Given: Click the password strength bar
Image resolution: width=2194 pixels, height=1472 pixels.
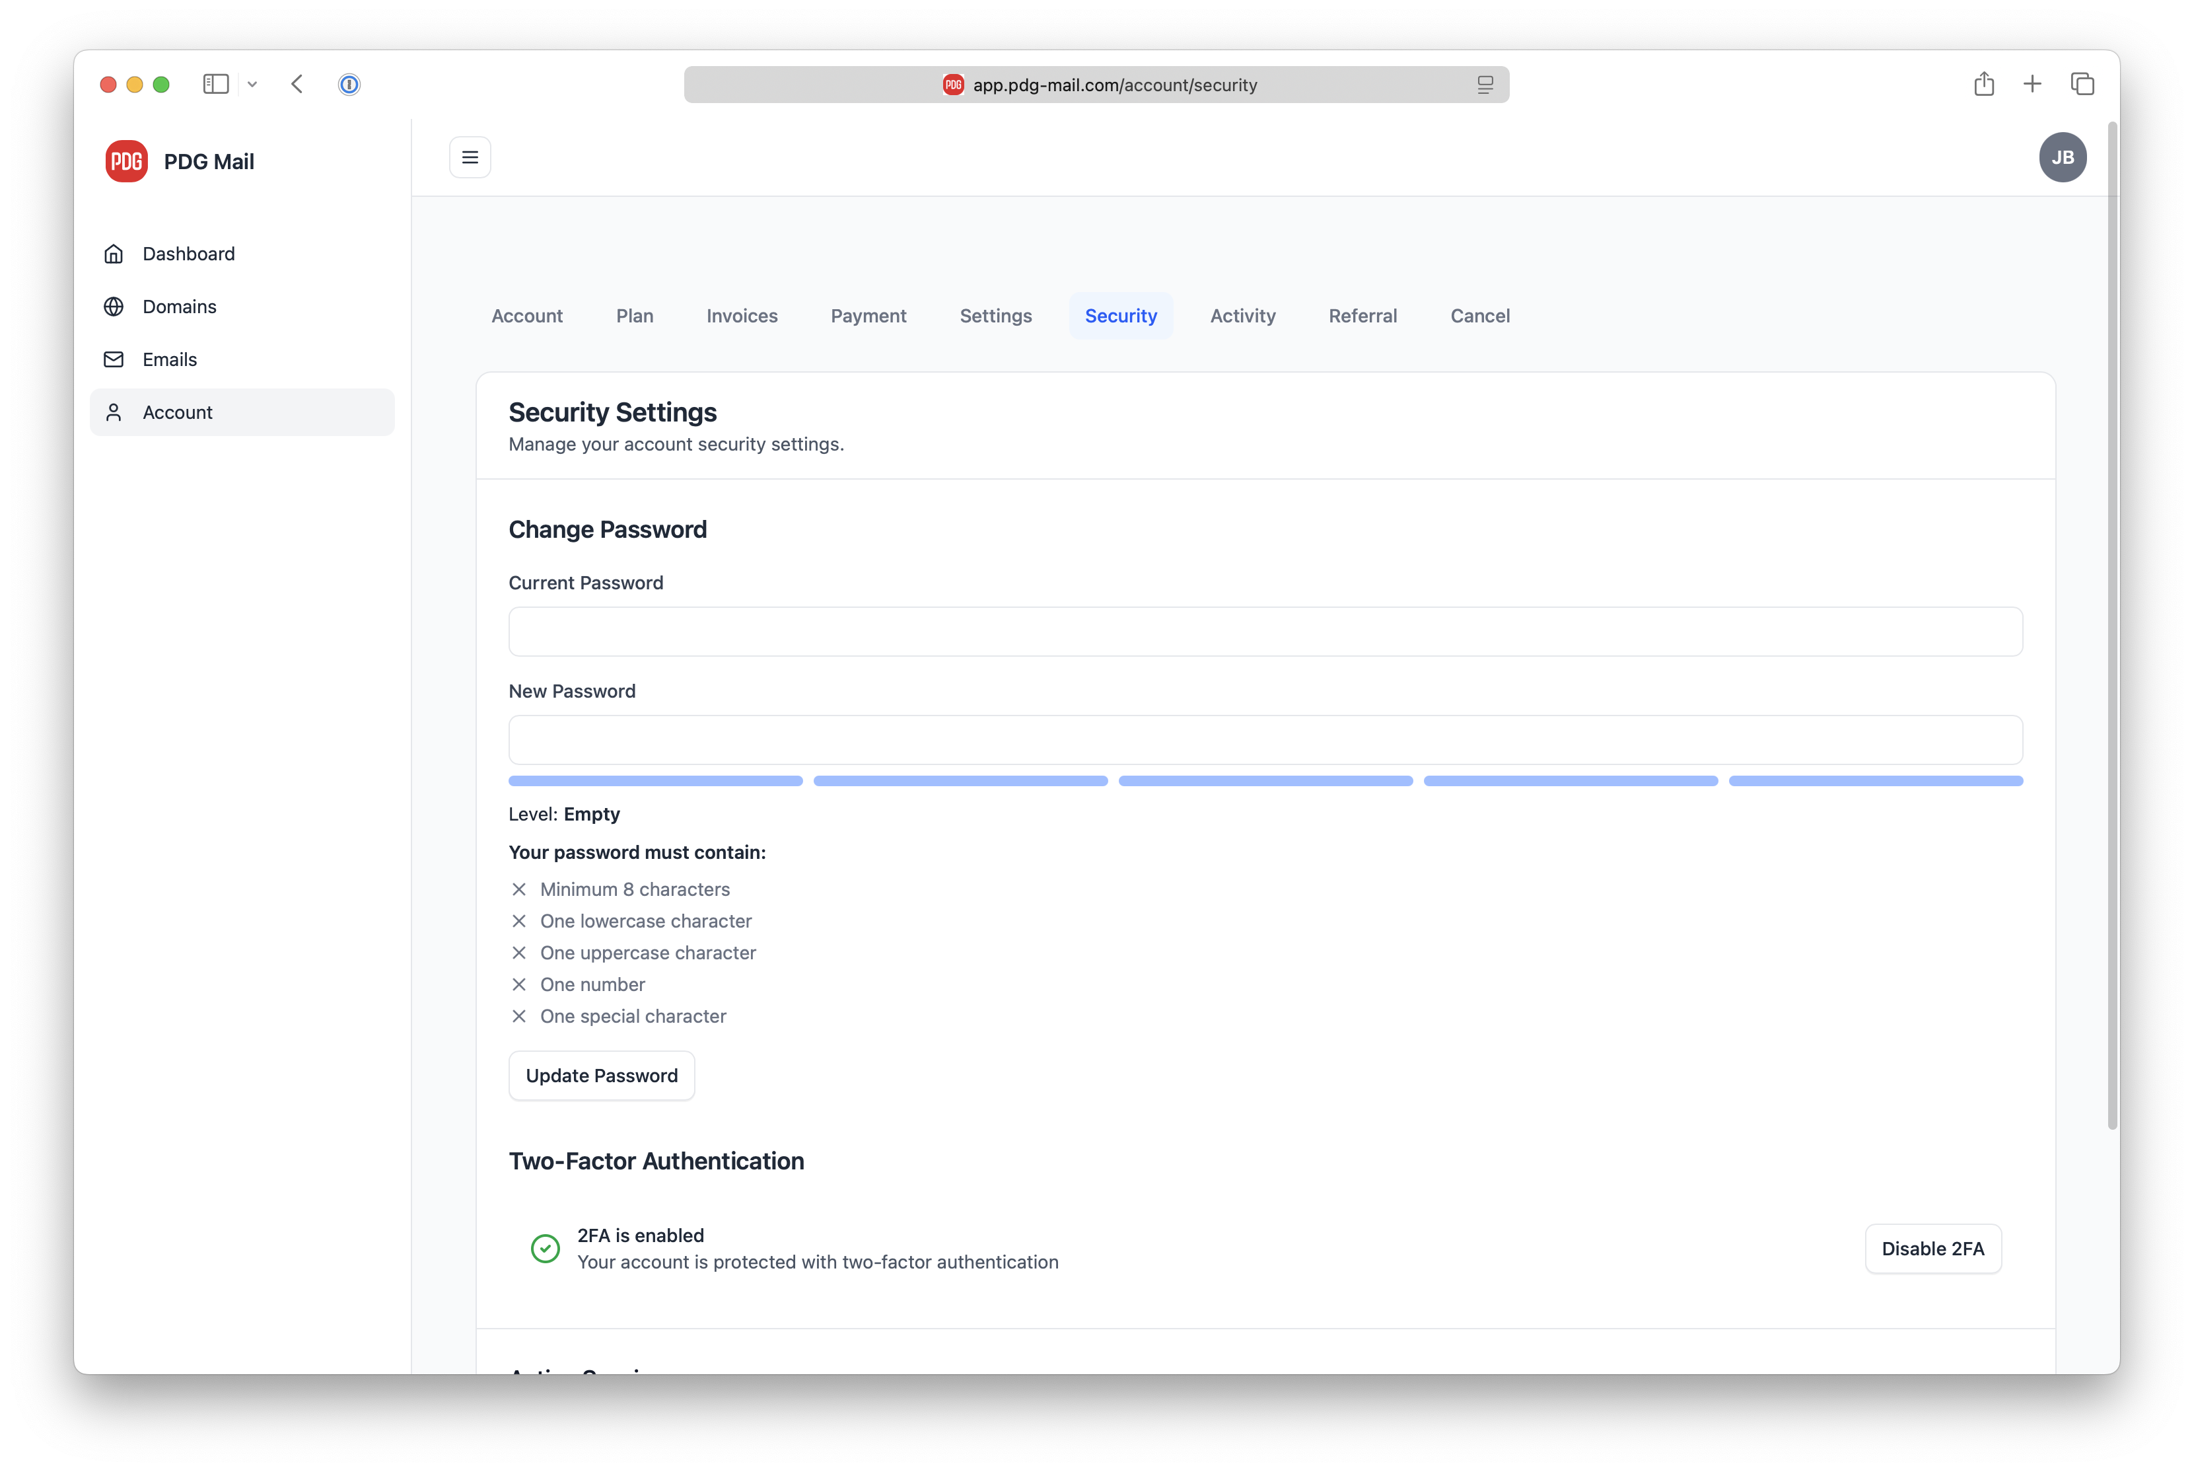Looking at the screenshot, I should click(1265, 781).
